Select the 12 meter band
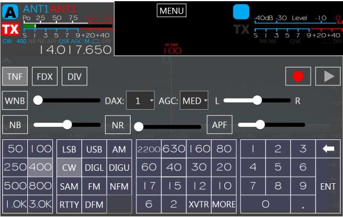 [x=199, y=186]
